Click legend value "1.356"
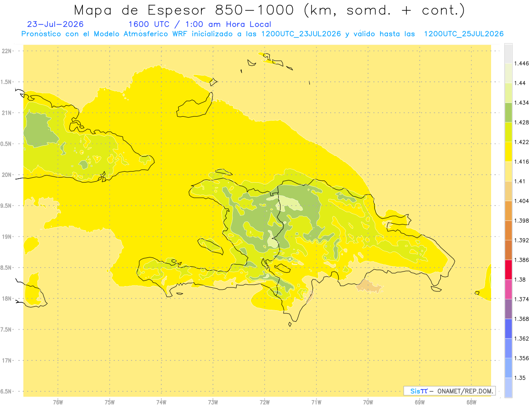This screenshot has width=529, height=408. [522, 358]
